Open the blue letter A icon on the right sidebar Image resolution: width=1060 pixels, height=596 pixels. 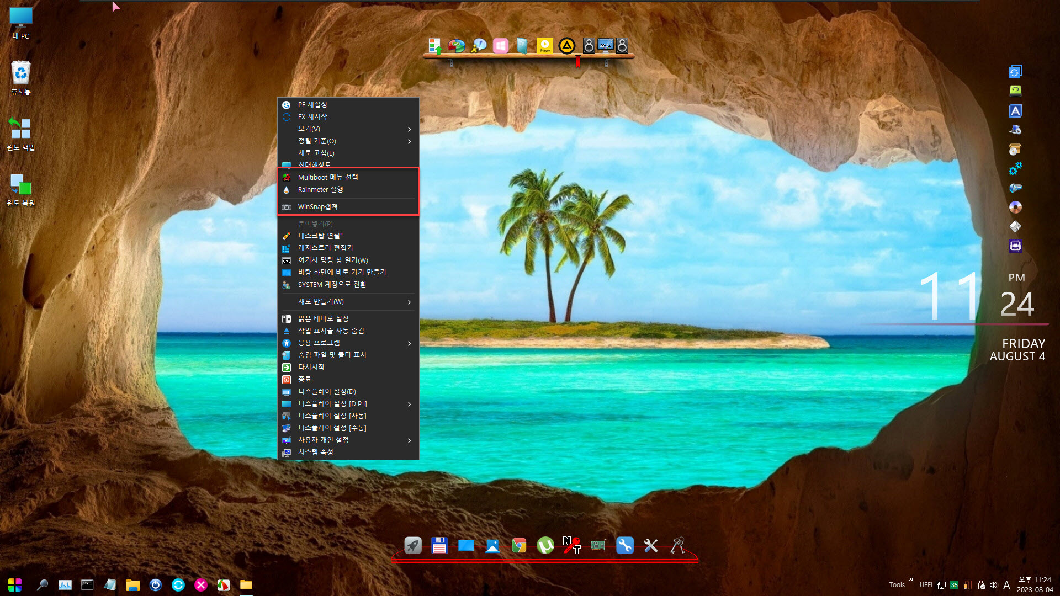click(x=1015, y=110)
